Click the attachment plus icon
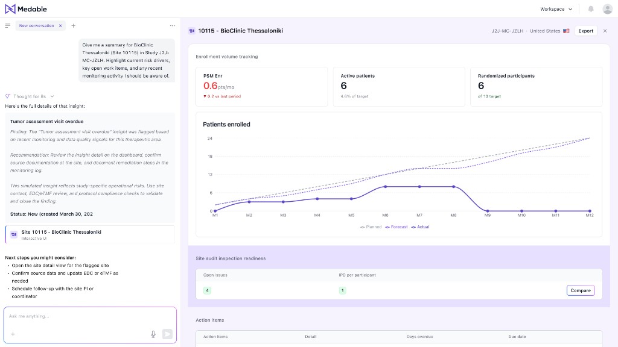The image size is (618, 347). (13, 334)
